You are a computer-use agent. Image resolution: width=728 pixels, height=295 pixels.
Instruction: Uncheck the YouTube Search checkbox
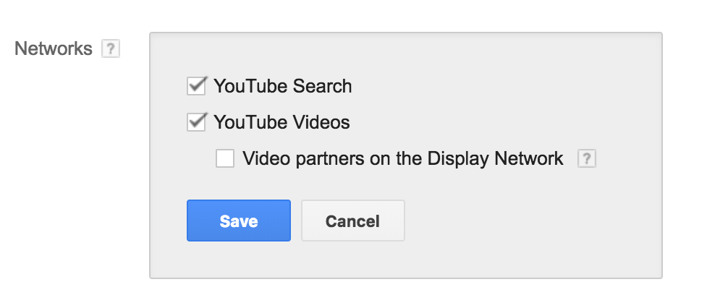coord(196,86)
